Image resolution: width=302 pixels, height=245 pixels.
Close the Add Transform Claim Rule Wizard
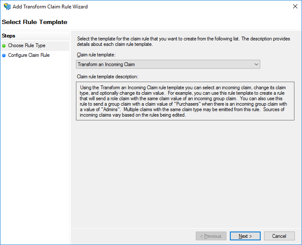tap(294, 7)
